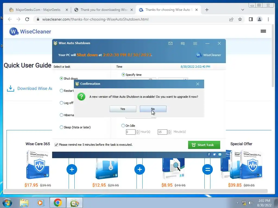Click the Wise Auto Shutdown taskbar icon
This screenshot has height=208, width=278.
(74, 203)
